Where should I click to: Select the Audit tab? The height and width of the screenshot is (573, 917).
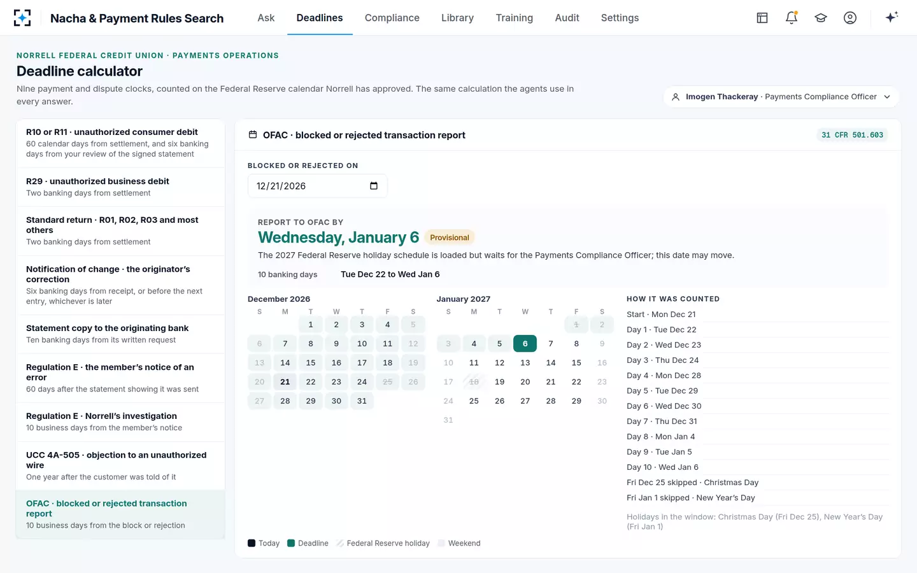(x=567, y=18)
